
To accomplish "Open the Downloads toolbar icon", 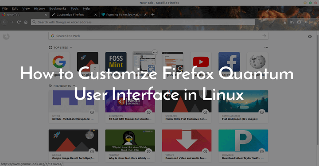I will [285, 22].
